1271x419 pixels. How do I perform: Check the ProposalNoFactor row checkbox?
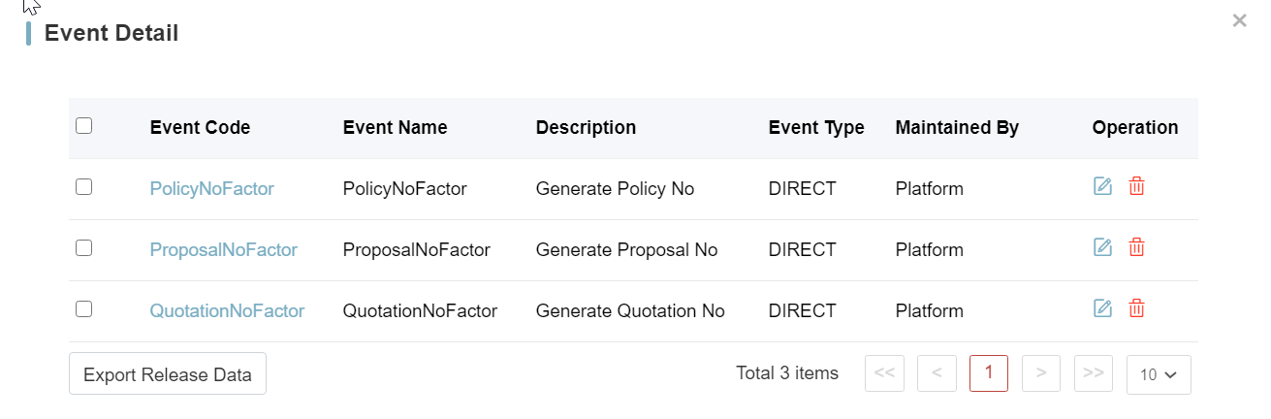click(84, 248)
